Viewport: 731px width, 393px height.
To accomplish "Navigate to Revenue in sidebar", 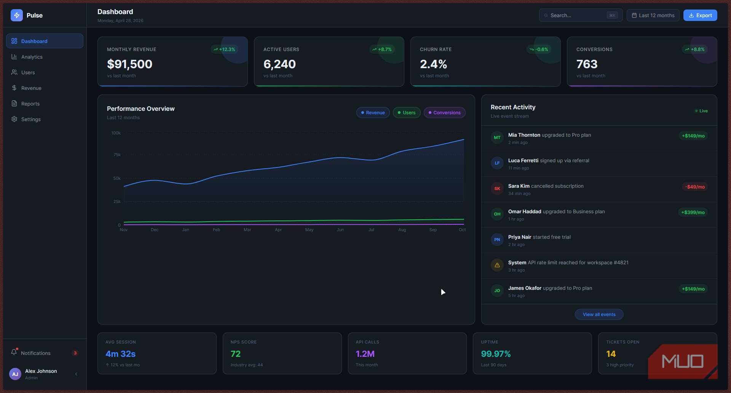I will (45, 88).
